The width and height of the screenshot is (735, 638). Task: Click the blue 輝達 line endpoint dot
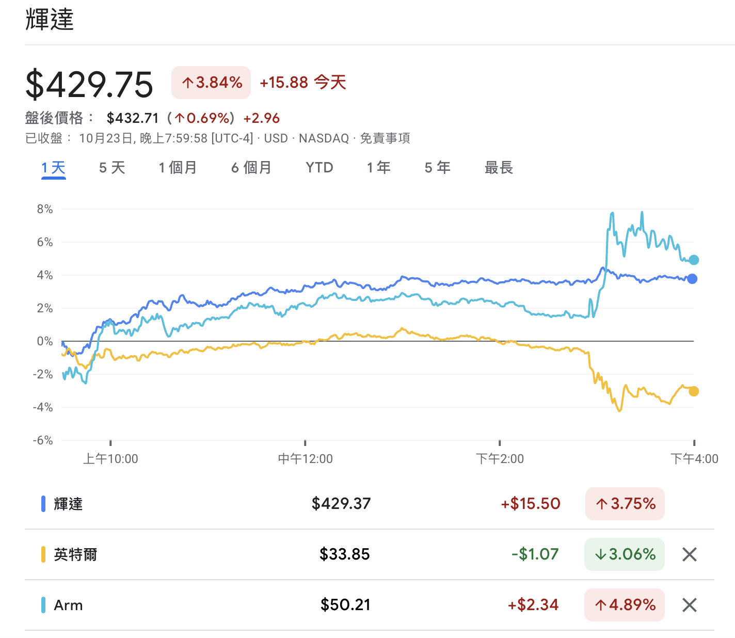[692, 279]
